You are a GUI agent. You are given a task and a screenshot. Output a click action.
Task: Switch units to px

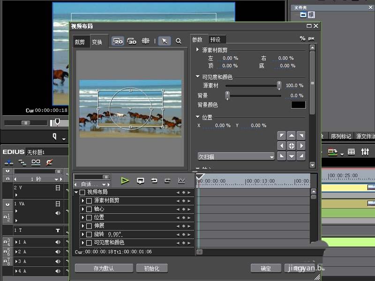tap(311, 39)
